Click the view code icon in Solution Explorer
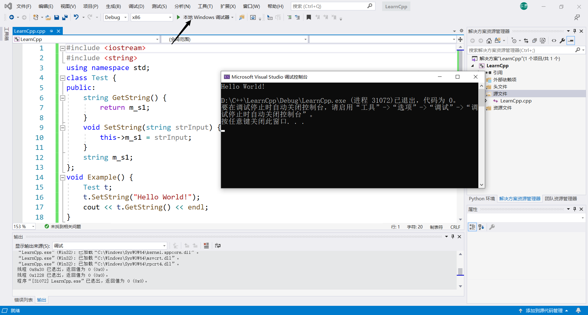 554,41
